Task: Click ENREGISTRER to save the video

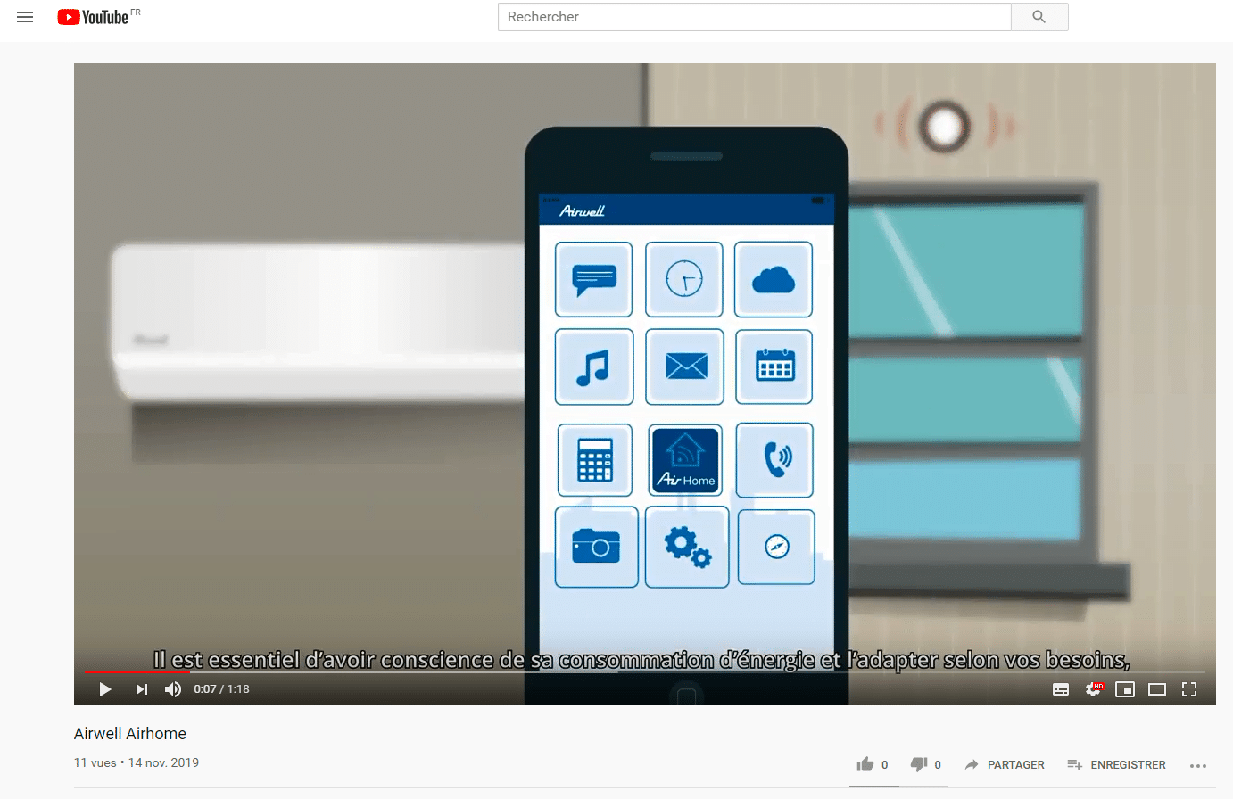Action: (x=1117, y=764)
